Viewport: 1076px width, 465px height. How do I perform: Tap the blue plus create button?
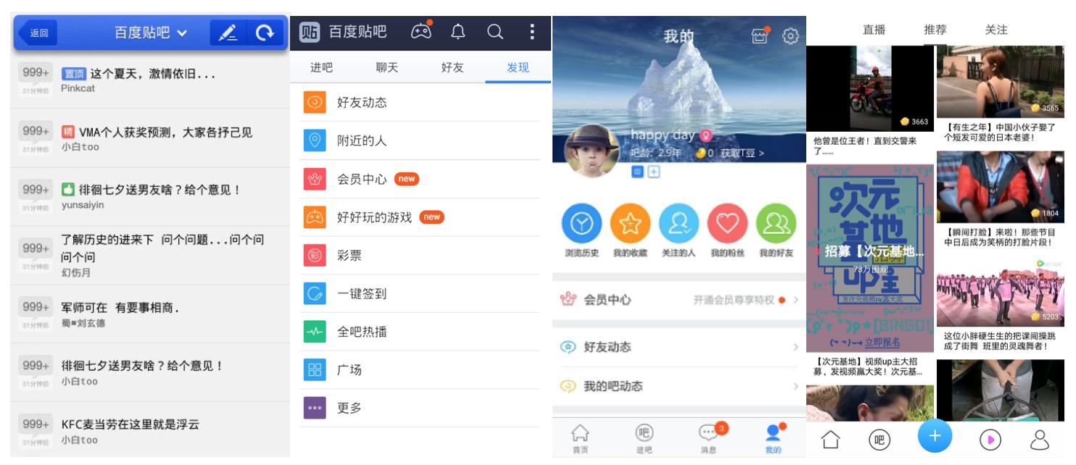tap(935, 435)
